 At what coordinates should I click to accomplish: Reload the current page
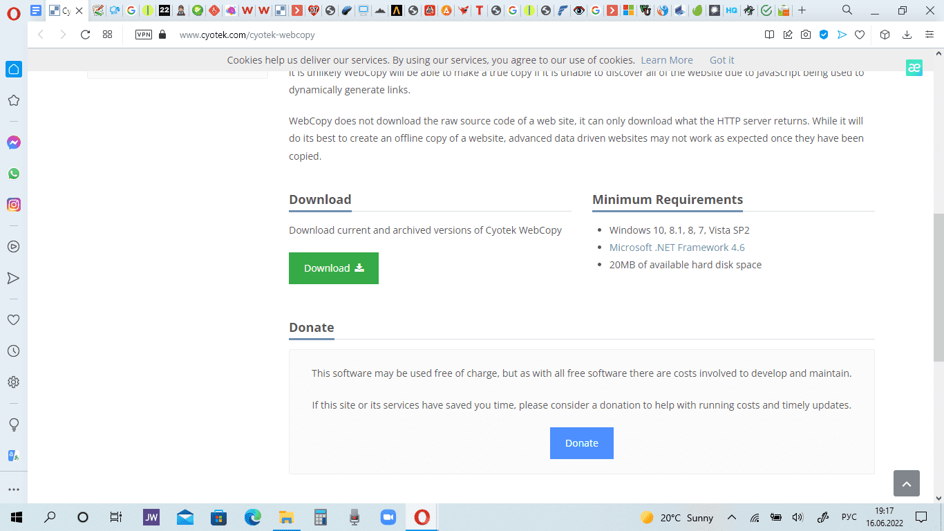[85, 35]
